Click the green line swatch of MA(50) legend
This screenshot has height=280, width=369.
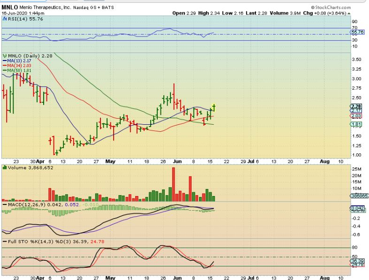pos(5,70)
